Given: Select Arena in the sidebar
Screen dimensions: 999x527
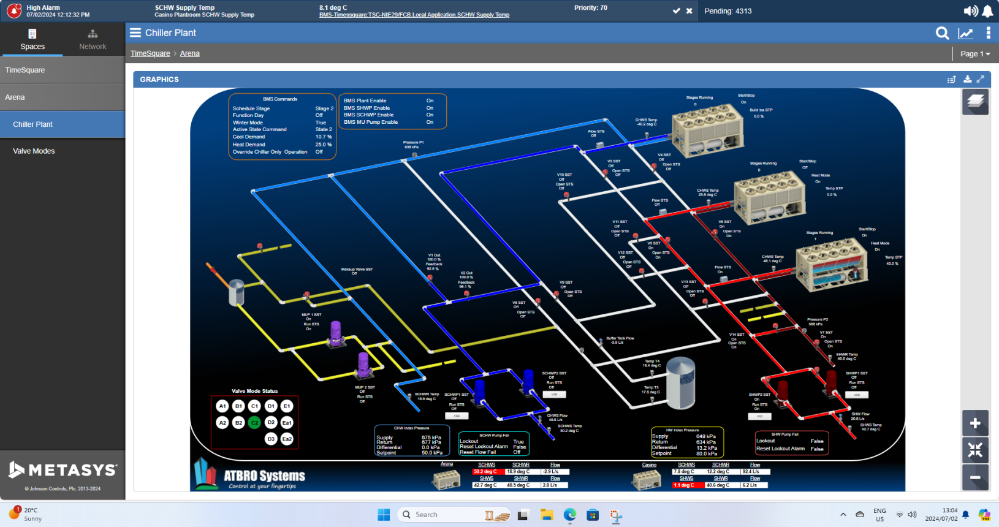Looking at the screenshot, I should [63, 97].
